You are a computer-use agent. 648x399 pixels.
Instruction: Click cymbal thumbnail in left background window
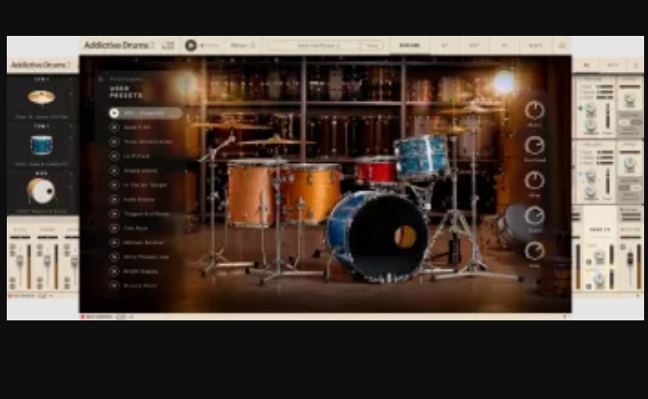pyautogui.click(x=42, y=97)
